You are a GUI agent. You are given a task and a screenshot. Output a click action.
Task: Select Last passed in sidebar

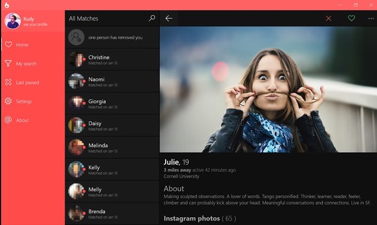click(x=33, y=82)
